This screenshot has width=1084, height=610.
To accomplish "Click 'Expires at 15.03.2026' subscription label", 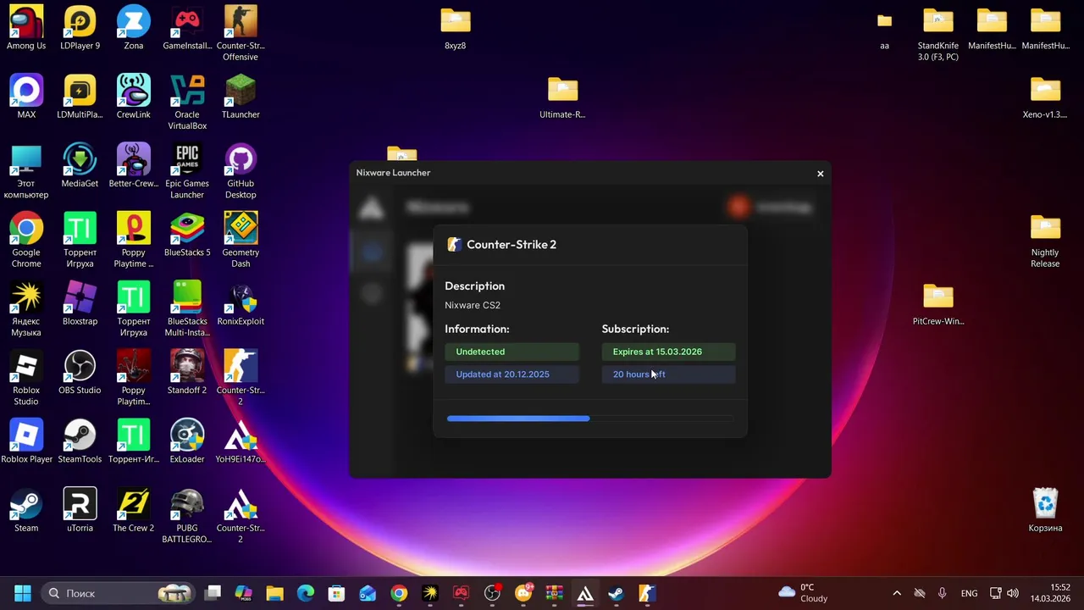I will (669, 352).
